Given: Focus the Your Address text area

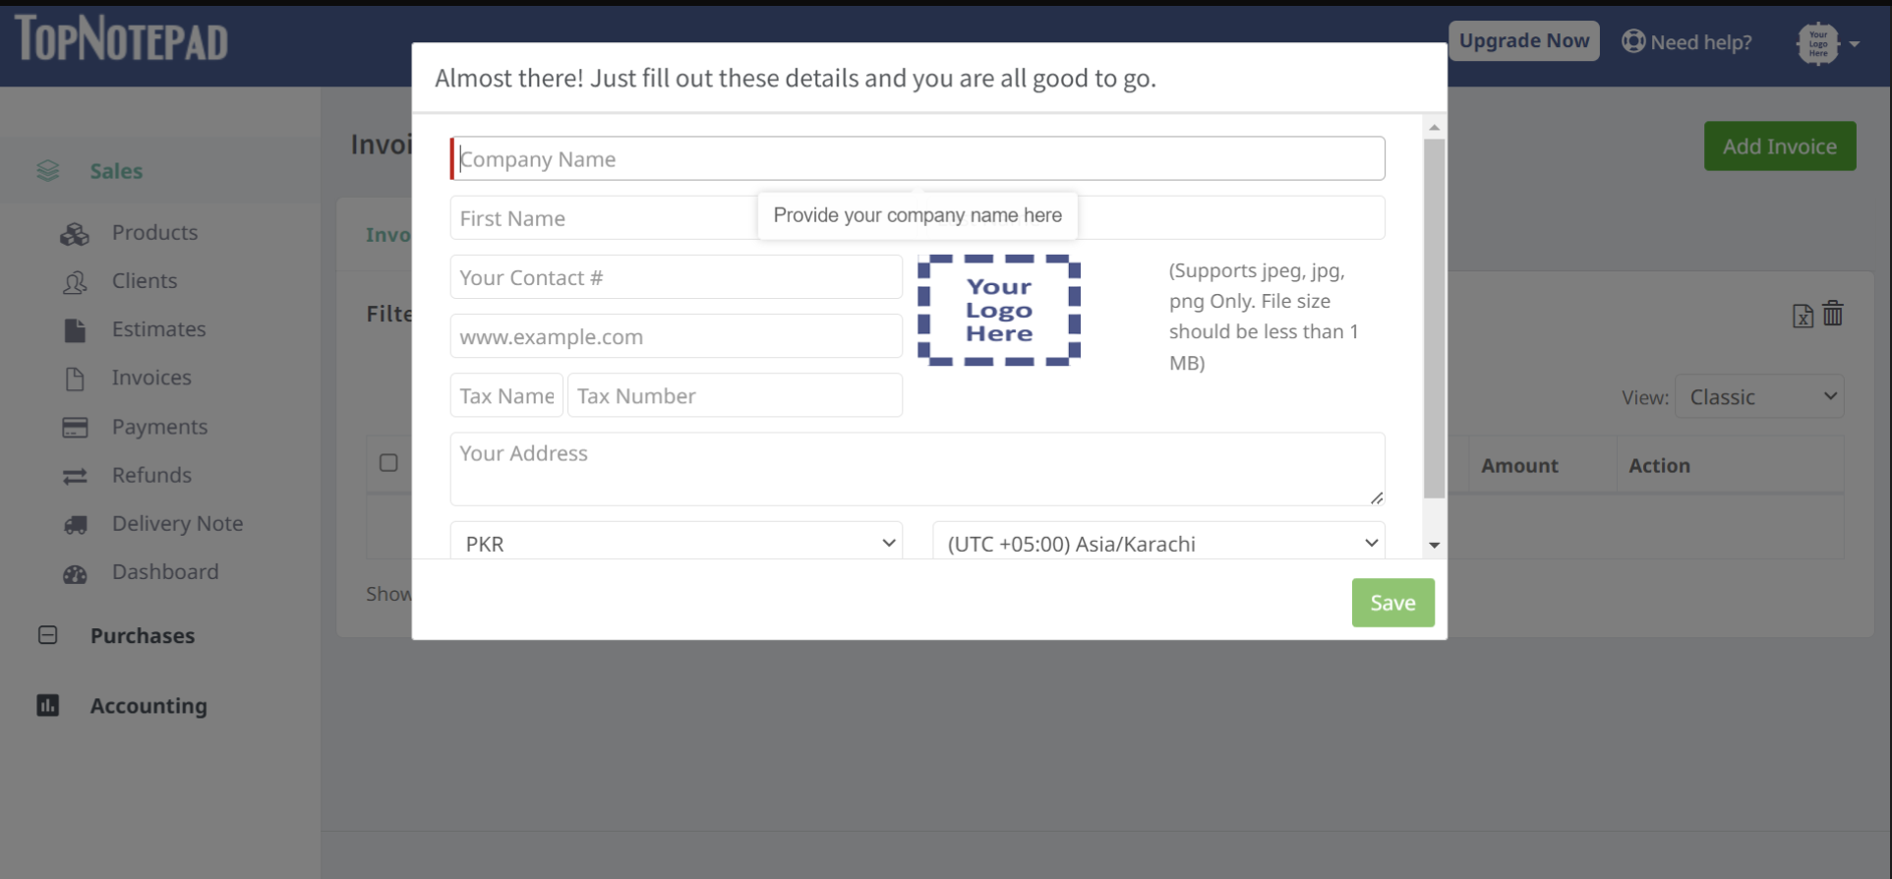Looking at the screenshot, I should click(917, 469).
